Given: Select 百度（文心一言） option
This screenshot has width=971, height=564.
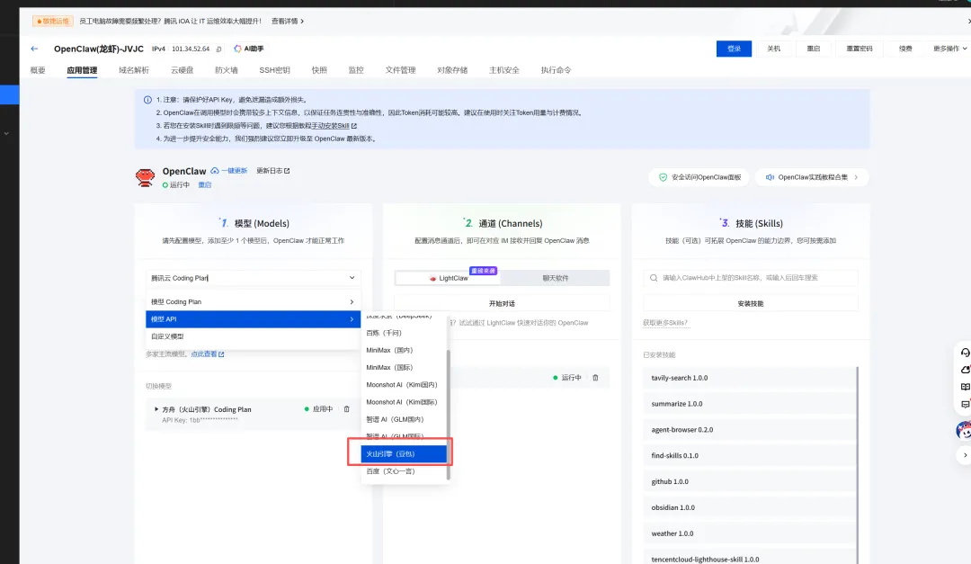Looking at the screenshot, I should click(403, 471).
